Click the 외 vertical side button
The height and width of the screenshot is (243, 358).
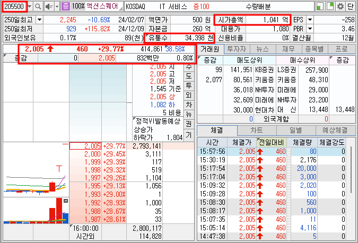coord(189,95)
